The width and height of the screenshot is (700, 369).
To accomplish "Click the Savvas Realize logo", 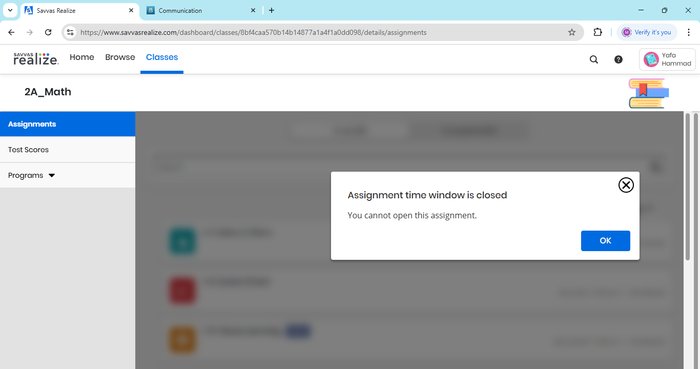I will click(x=36, y=58).
